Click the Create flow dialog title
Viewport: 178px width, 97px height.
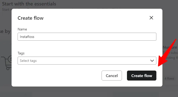(30, 18)
